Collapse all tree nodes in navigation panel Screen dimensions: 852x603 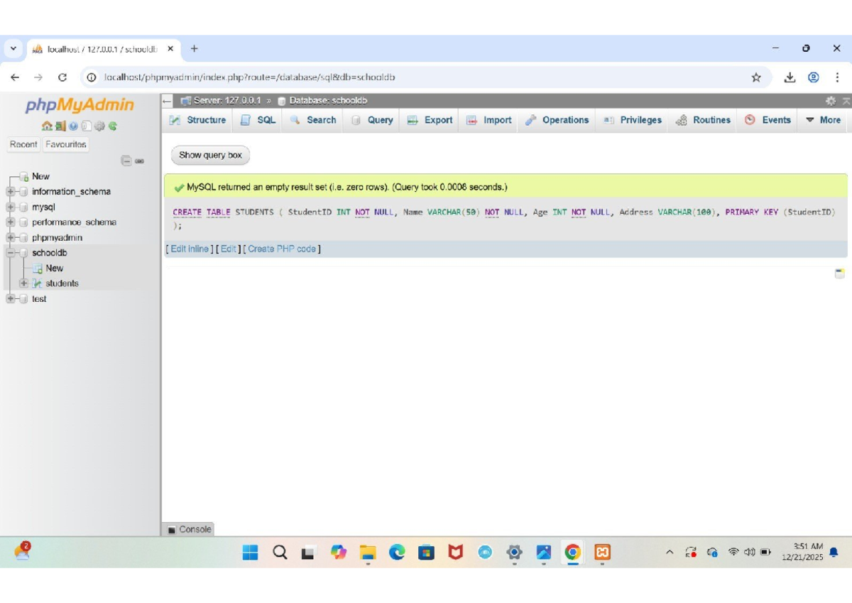(x=126, y=161)
